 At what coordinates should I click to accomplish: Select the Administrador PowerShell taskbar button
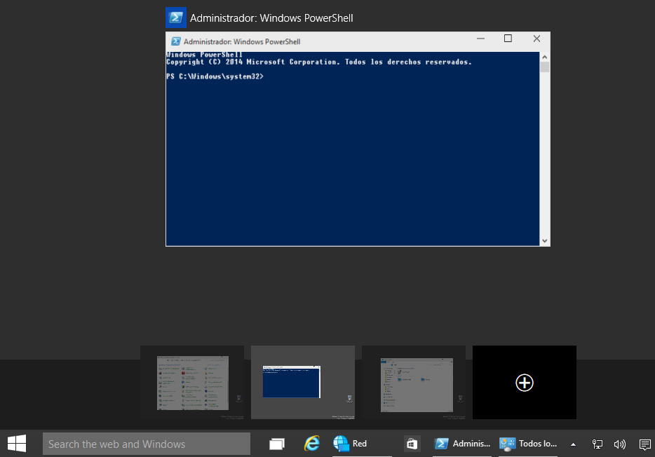pyautogui.click(x=462, y=443)
